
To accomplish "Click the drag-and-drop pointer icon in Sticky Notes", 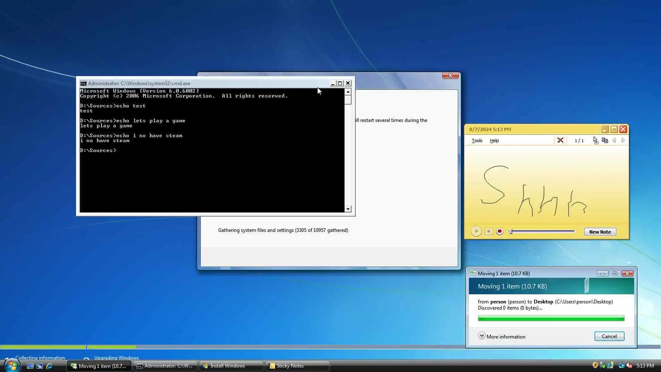I will [x=595, y=141].
